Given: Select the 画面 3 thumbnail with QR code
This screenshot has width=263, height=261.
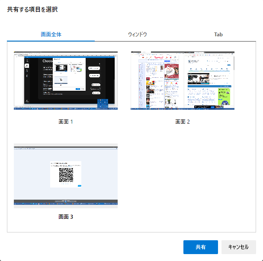Looking at the screenshot, I should [66, 176].
